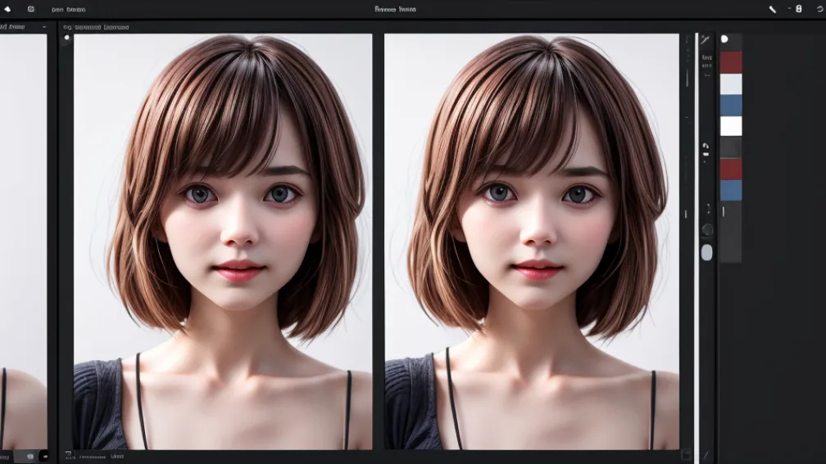This screenshot has height=464, width=826.
Task: Select the magic wand tool in the tool strip
Action: (x=706, y=40)
